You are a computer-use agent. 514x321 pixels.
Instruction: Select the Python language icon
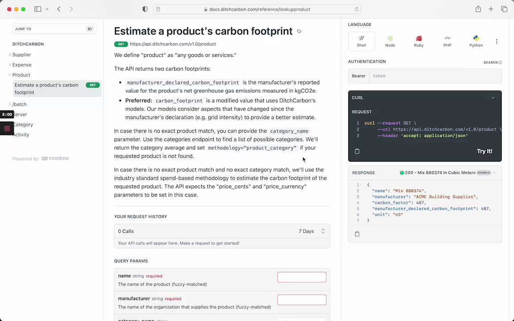tap(476, 41)
